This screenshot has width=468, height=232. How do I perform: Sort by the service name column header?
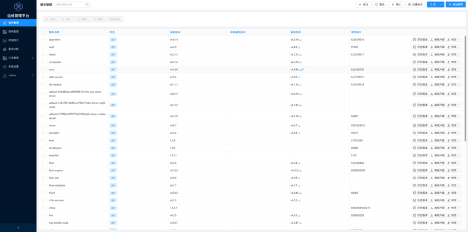[54, 32]
